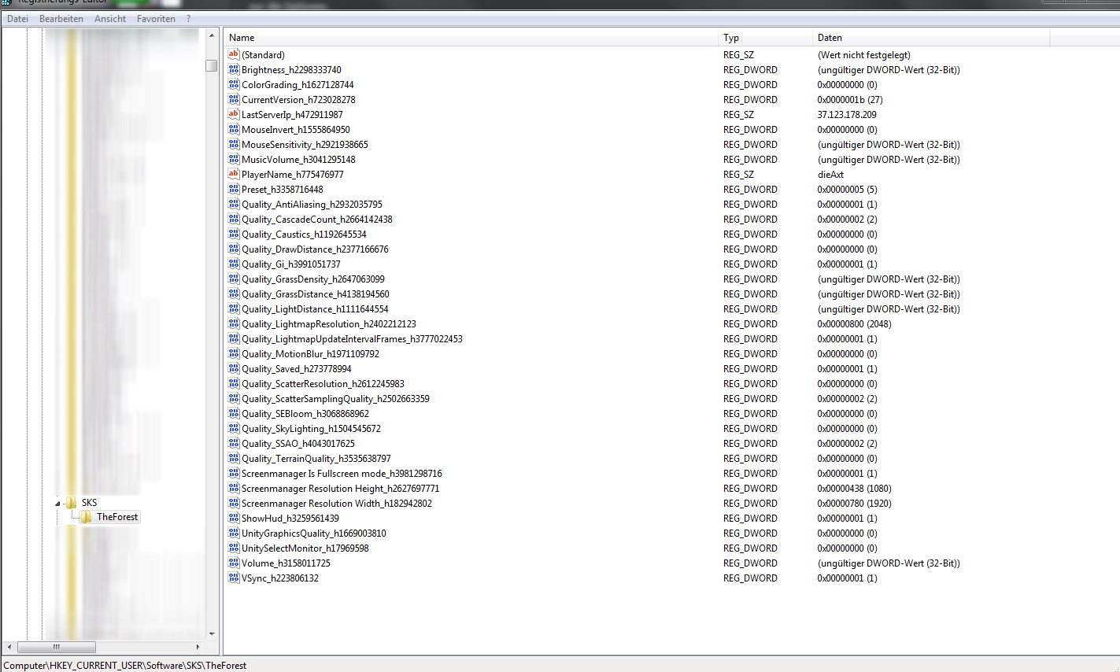Image resolution: width=1120 pixels, height=672 pixels.
Task: Collapse the SKS registry key
Action: pyautogui.click(x=57, y=503)
